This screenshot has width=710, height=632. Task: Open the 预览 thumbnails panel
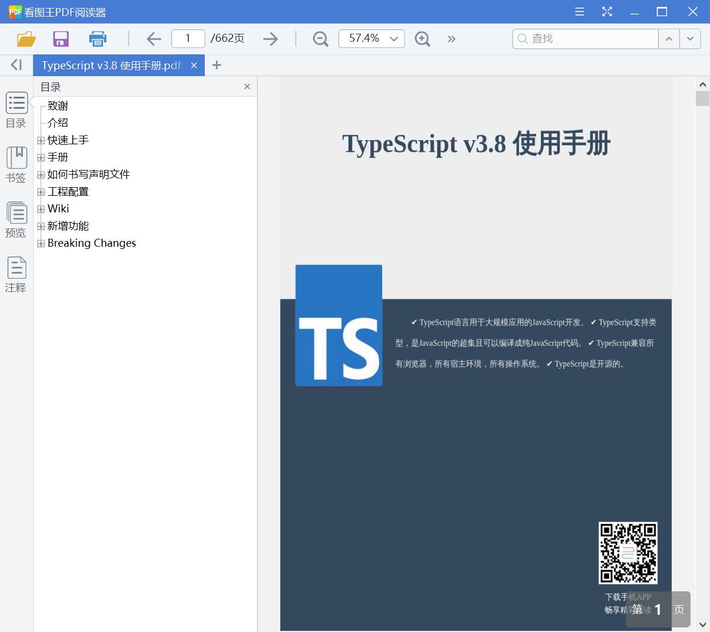pos(17,220)
